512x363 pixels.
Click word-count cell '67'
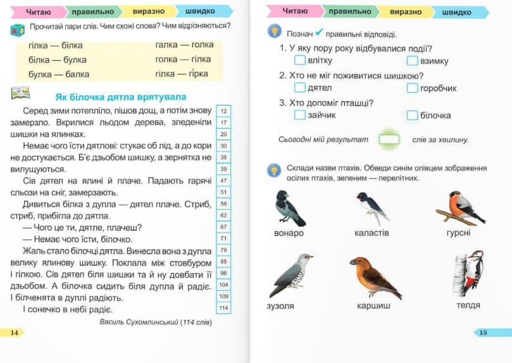click(223, 227)
